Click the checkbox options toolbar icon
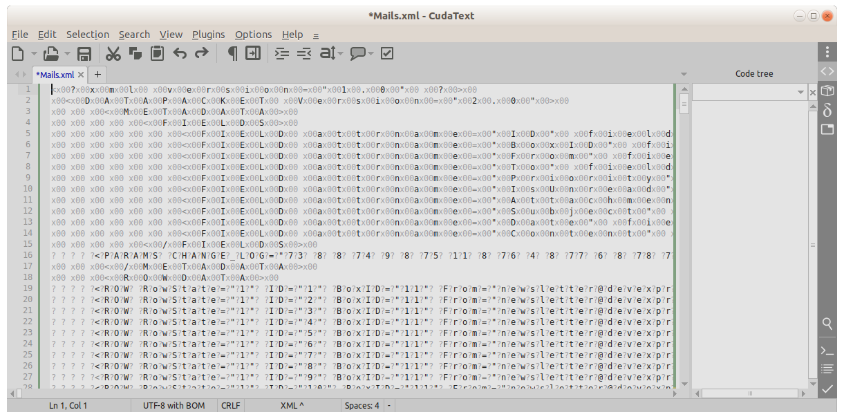844x419 pixels. 387,53
